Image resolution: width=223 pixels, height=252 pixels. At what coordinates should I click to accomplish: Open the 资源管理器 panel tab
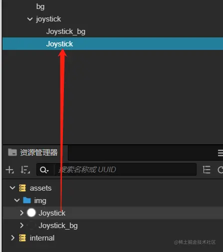pyautogui.click(x=35, y=153)
